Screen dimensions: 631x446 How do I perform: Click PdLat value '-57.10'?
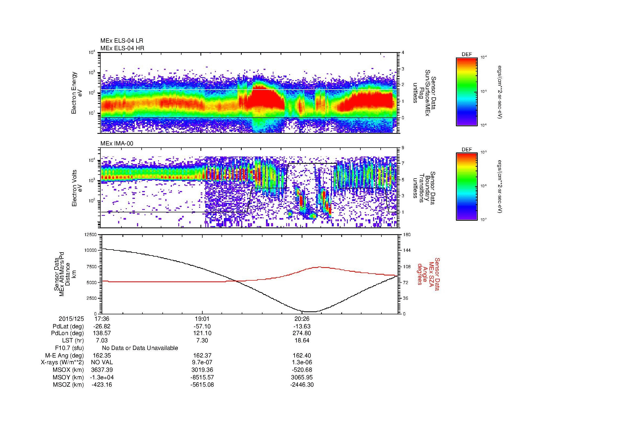202,326
